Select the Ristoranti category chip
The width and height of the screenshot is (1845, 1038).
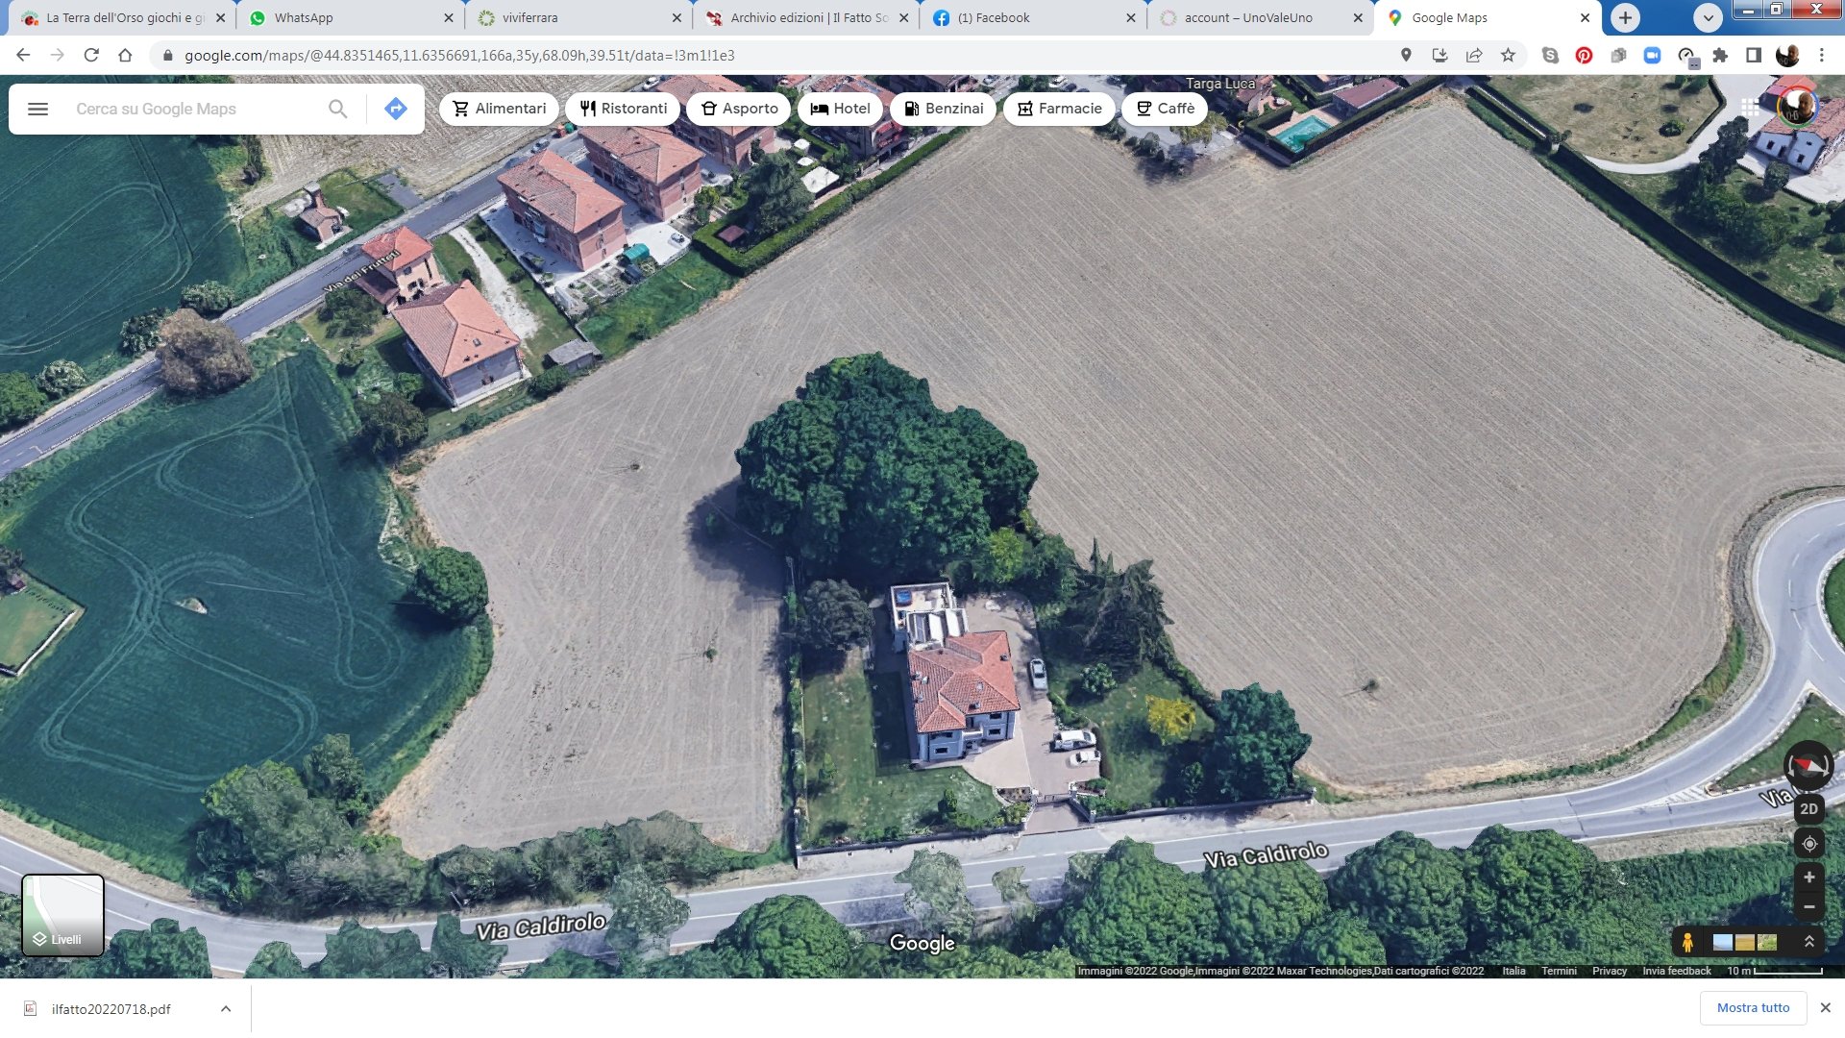623,109
